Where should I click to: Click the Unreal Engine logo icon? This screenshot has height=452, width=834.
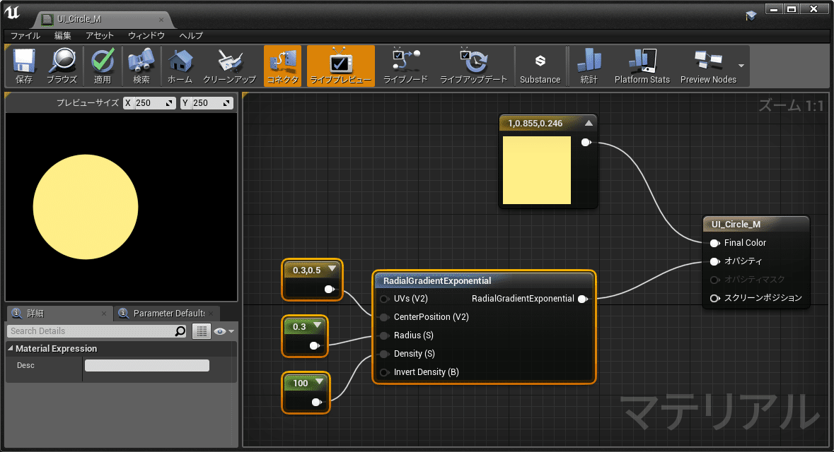click(12, 12)
